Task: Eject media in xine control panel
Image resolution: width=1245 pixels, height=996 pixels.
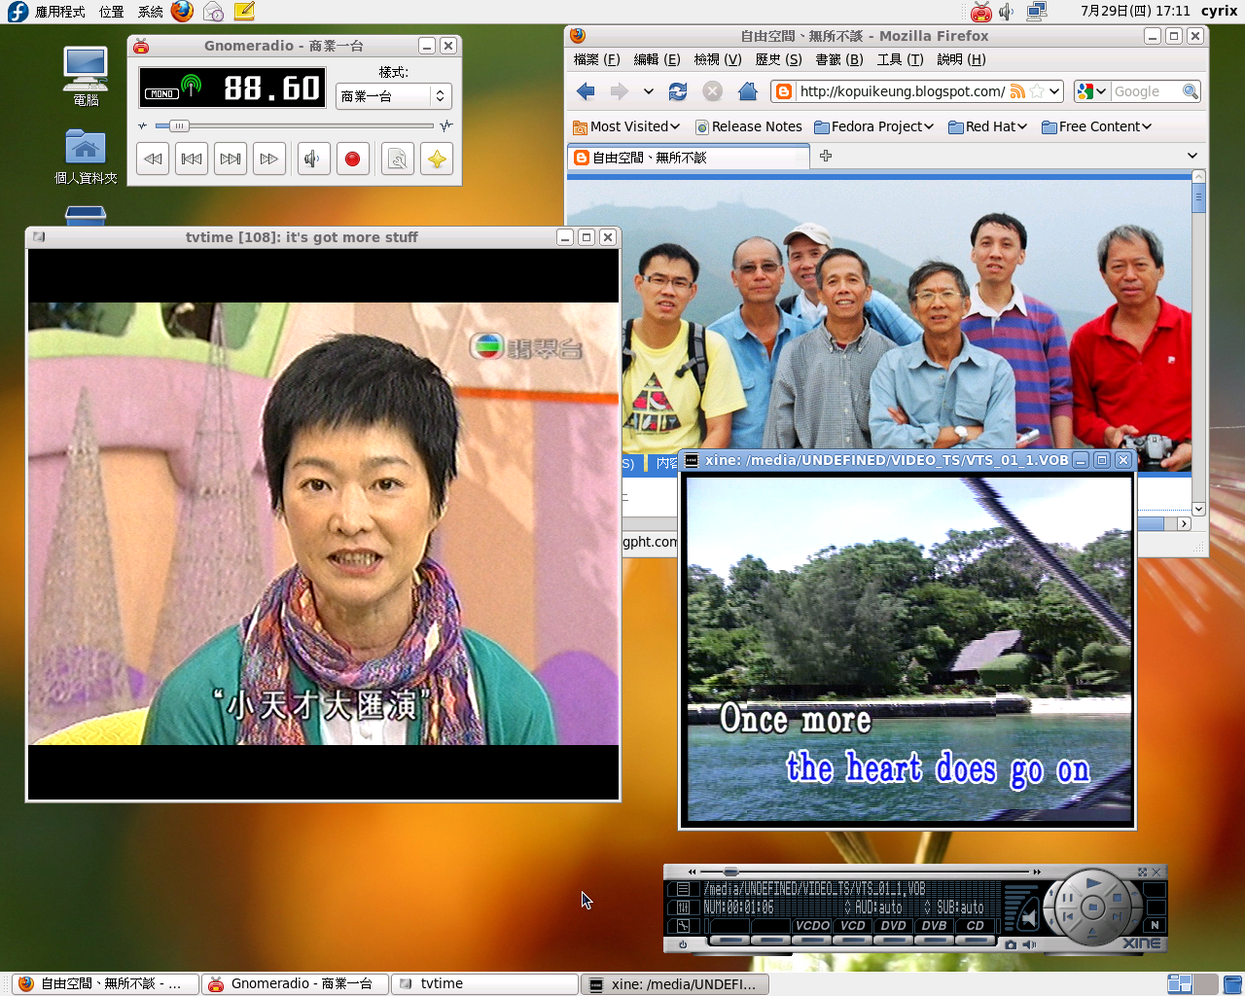Action: (1092, 934)
